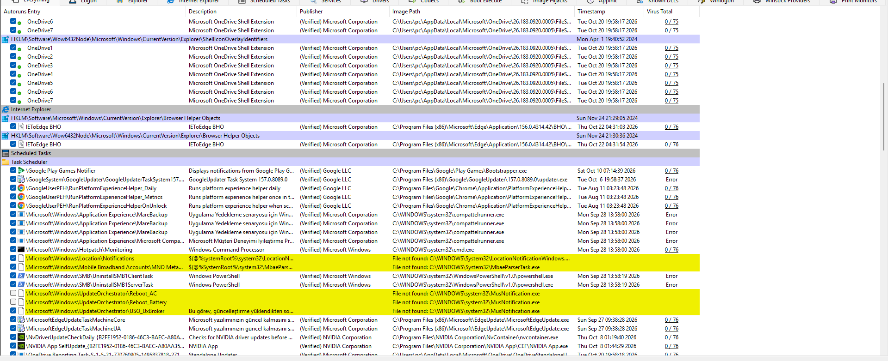Select the Microsoft Compa... Application Experience task
Viewport: 888px width, 361px height.
tap(105, 241)
